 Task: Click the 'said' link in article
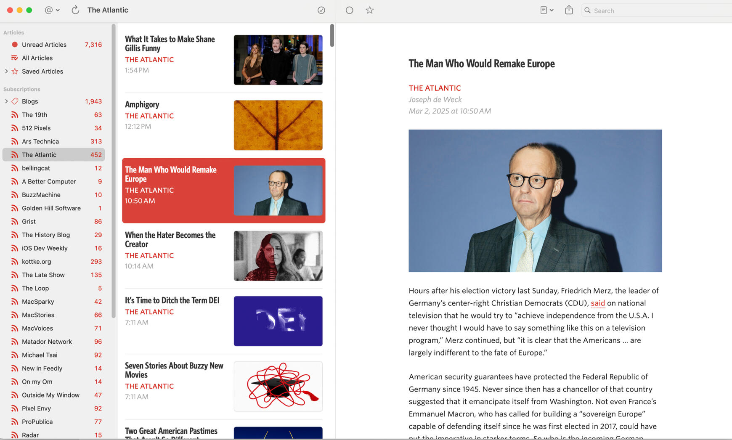[598, 303]
